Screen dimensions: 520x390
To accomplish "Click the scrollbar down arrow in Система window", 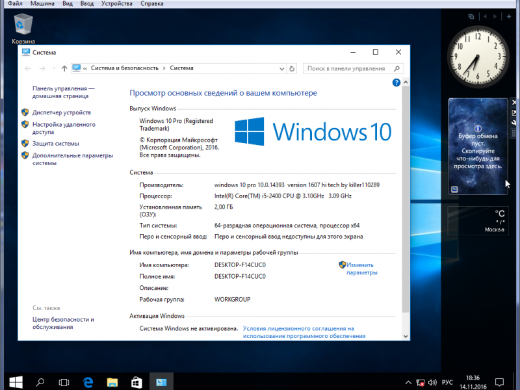I will (406, 336).
